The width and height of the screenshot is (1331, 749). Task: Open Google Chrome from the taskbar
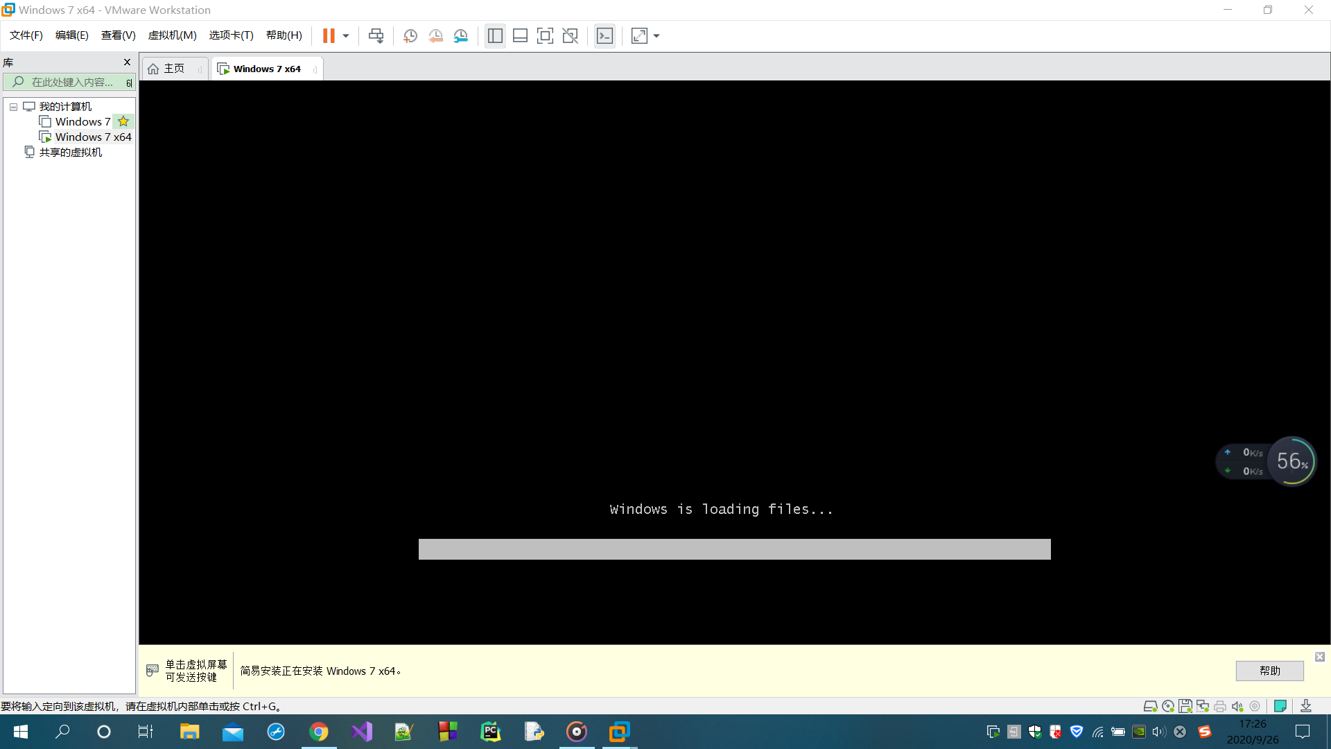319,732
